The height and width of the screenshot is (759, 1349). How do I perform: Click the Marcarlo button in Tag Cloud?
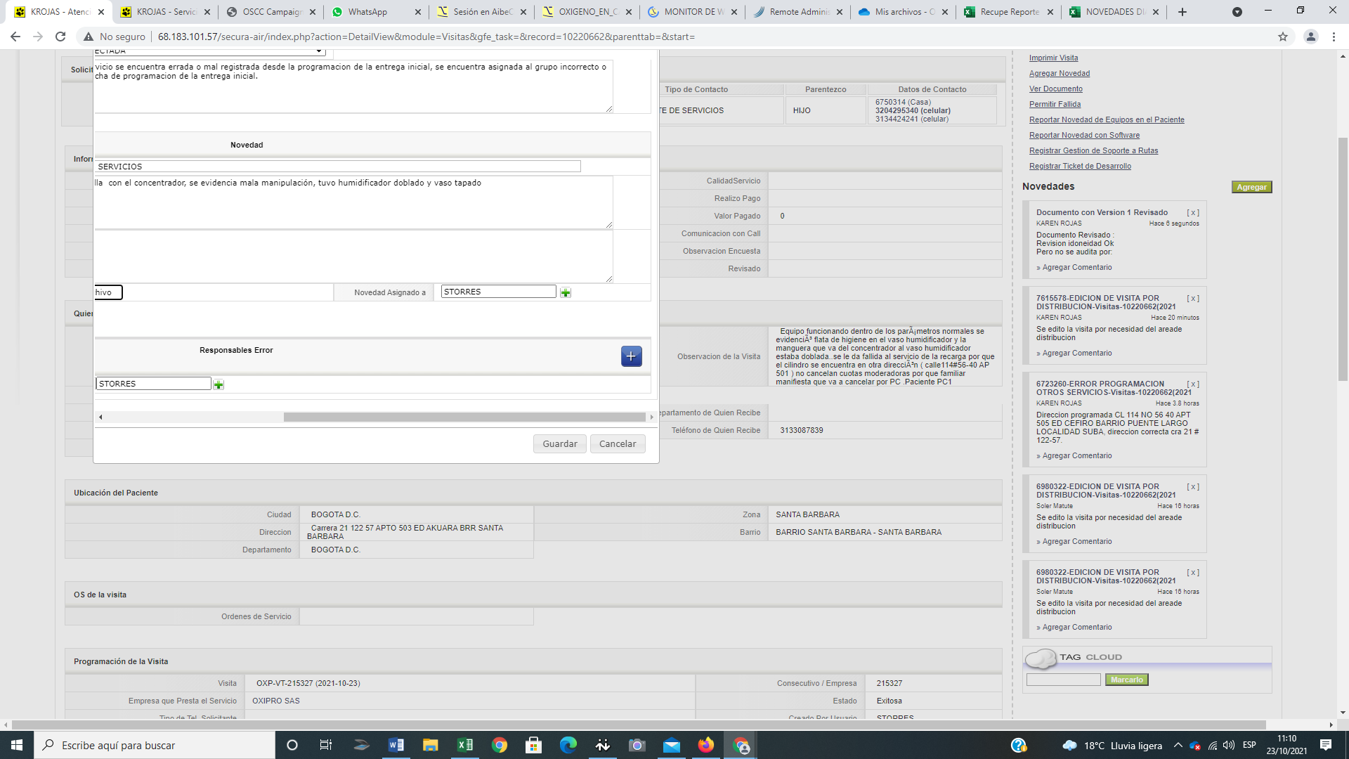(x=1127, y=680)
